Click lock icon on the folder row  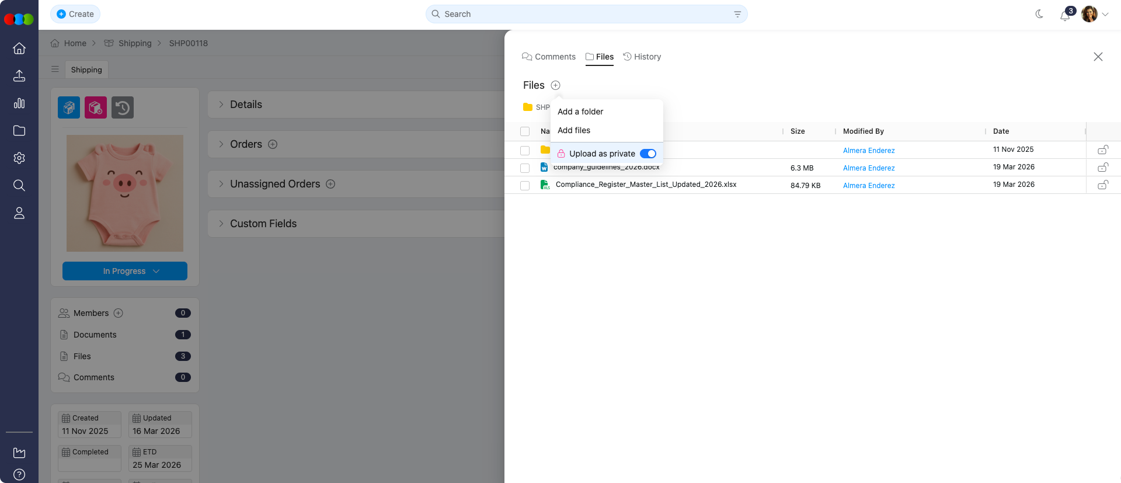tap(1103, 150)
